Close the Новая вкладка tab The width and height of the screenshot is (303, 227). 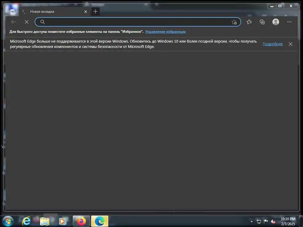pos(86,12)
